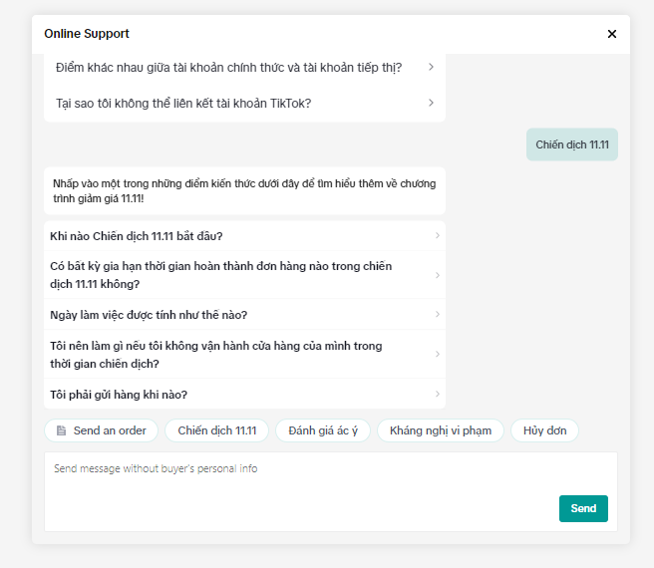Click the sent 'Chiến dịch 11.11' message bubble
Screen dimensions: 654x568
[x=571, y=144]
